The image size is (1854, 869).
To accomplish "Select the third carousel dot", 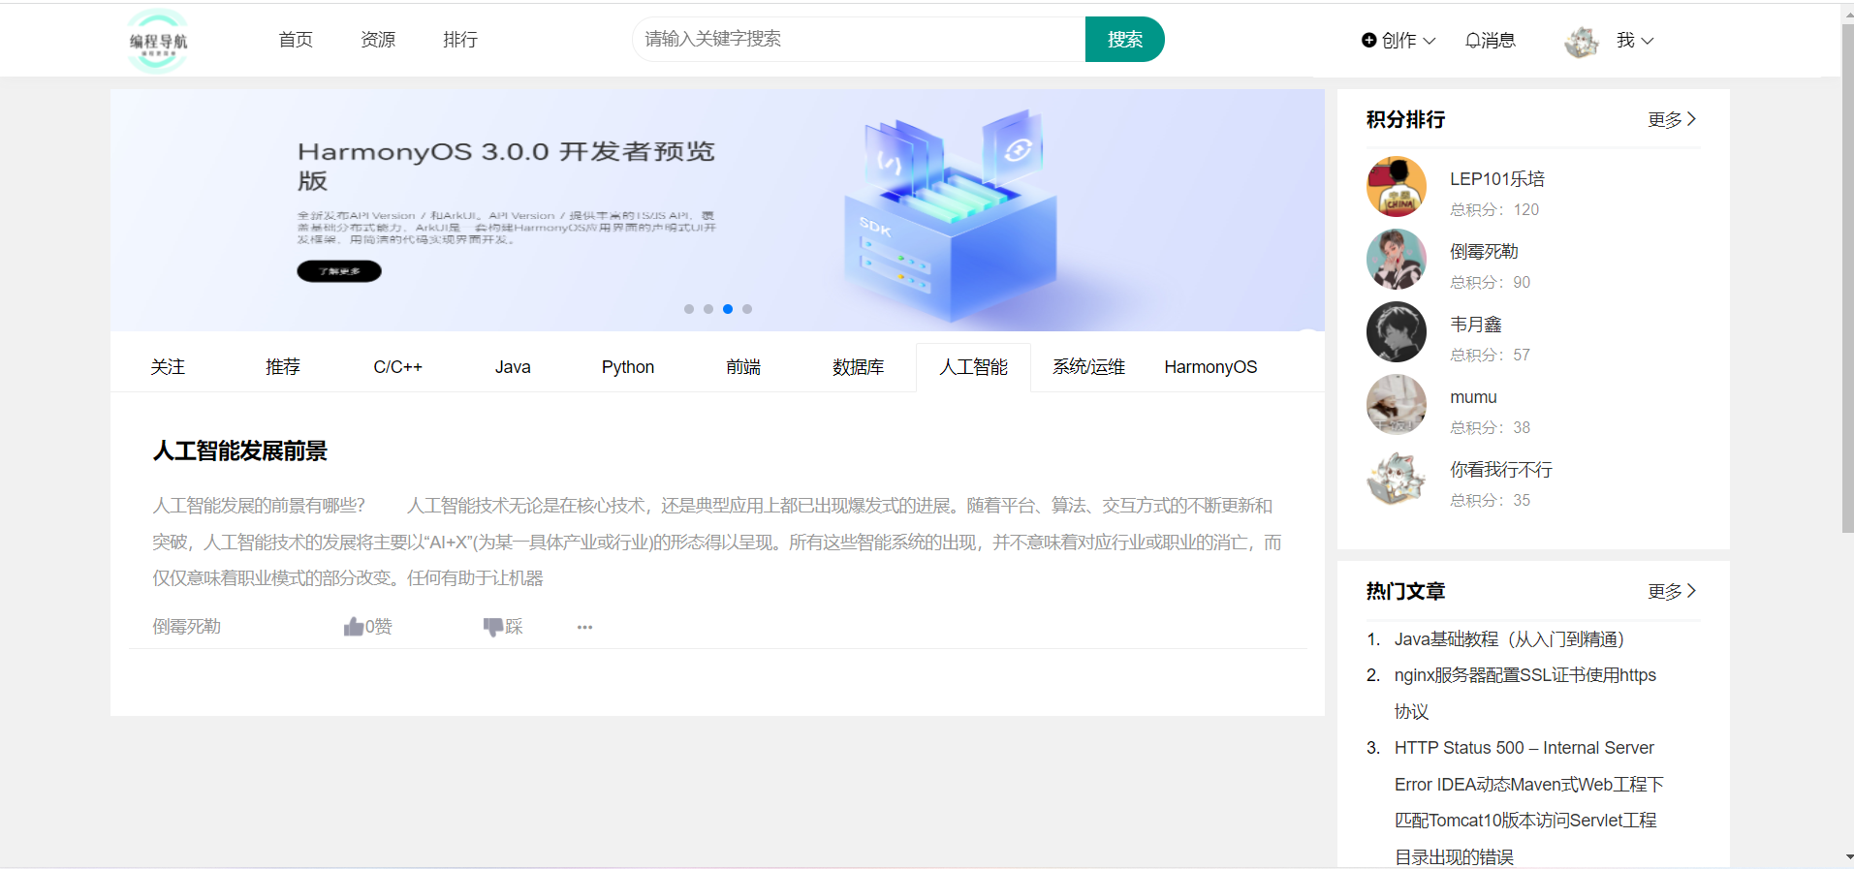I will [x=728, y=309].
